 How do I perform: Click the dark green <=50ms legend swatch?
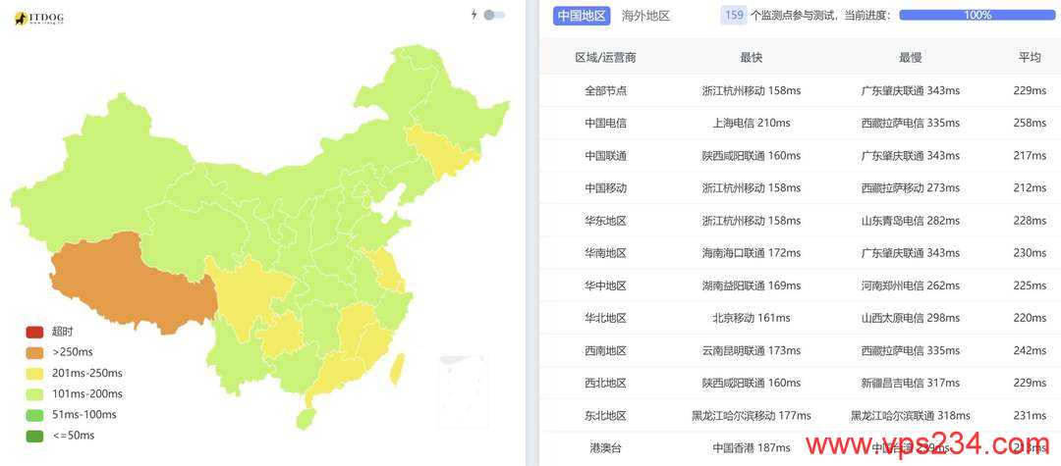[34, 436]
